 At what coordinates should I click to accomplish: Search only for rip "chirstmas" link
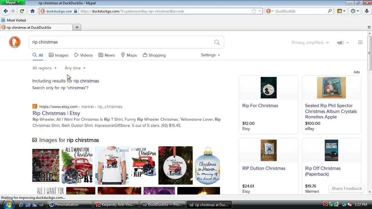click(74, 88)
